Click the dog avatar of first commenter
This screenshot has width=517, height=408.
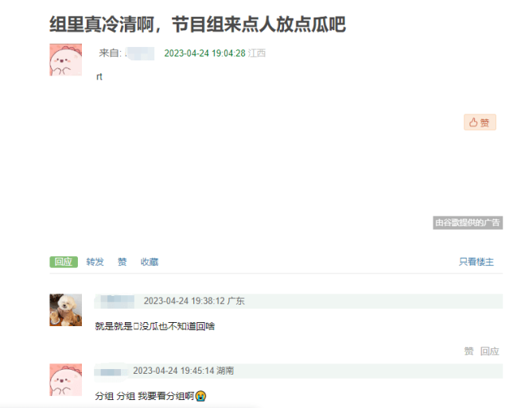click(65, 310)
